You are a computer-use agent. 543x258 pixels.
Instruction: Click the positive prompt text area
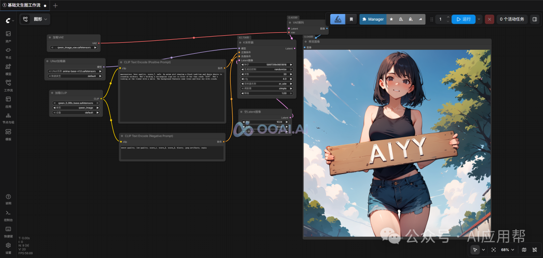click(x=172, y=97)
